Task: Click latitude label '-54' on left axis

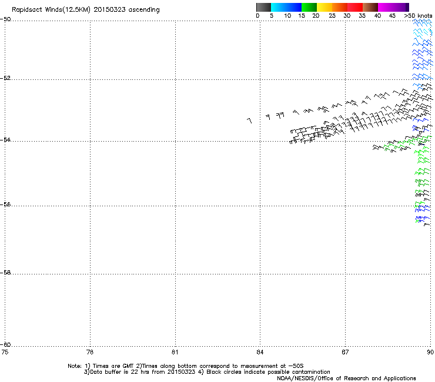Action: [x=5, y=140]
